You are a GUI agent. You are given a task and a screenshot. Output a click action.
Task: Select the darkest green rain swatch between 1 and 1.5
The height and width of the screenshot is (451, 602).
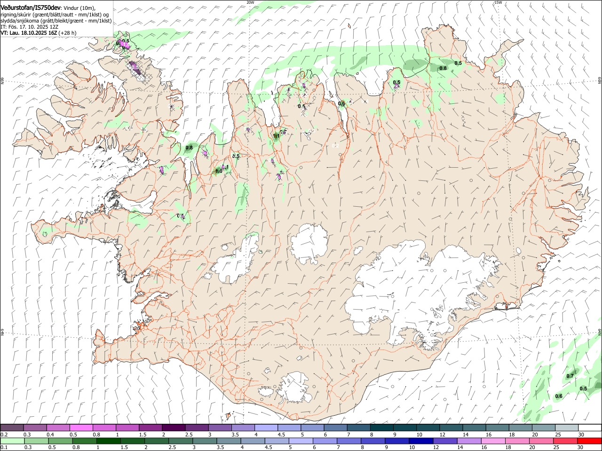[108, 441]
